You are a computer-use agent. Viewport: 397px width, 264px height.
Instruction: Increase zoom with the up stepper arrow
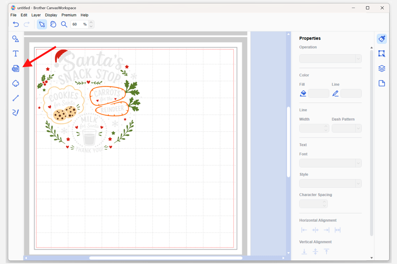pos(91,22)
